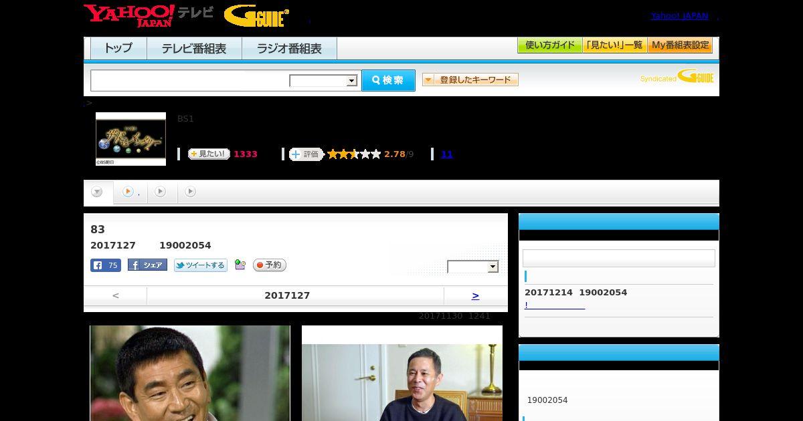The width and height of the screenshot is (803, 421).
Task: Click the 評価 plus rating button
Action: tap(306, 154)
